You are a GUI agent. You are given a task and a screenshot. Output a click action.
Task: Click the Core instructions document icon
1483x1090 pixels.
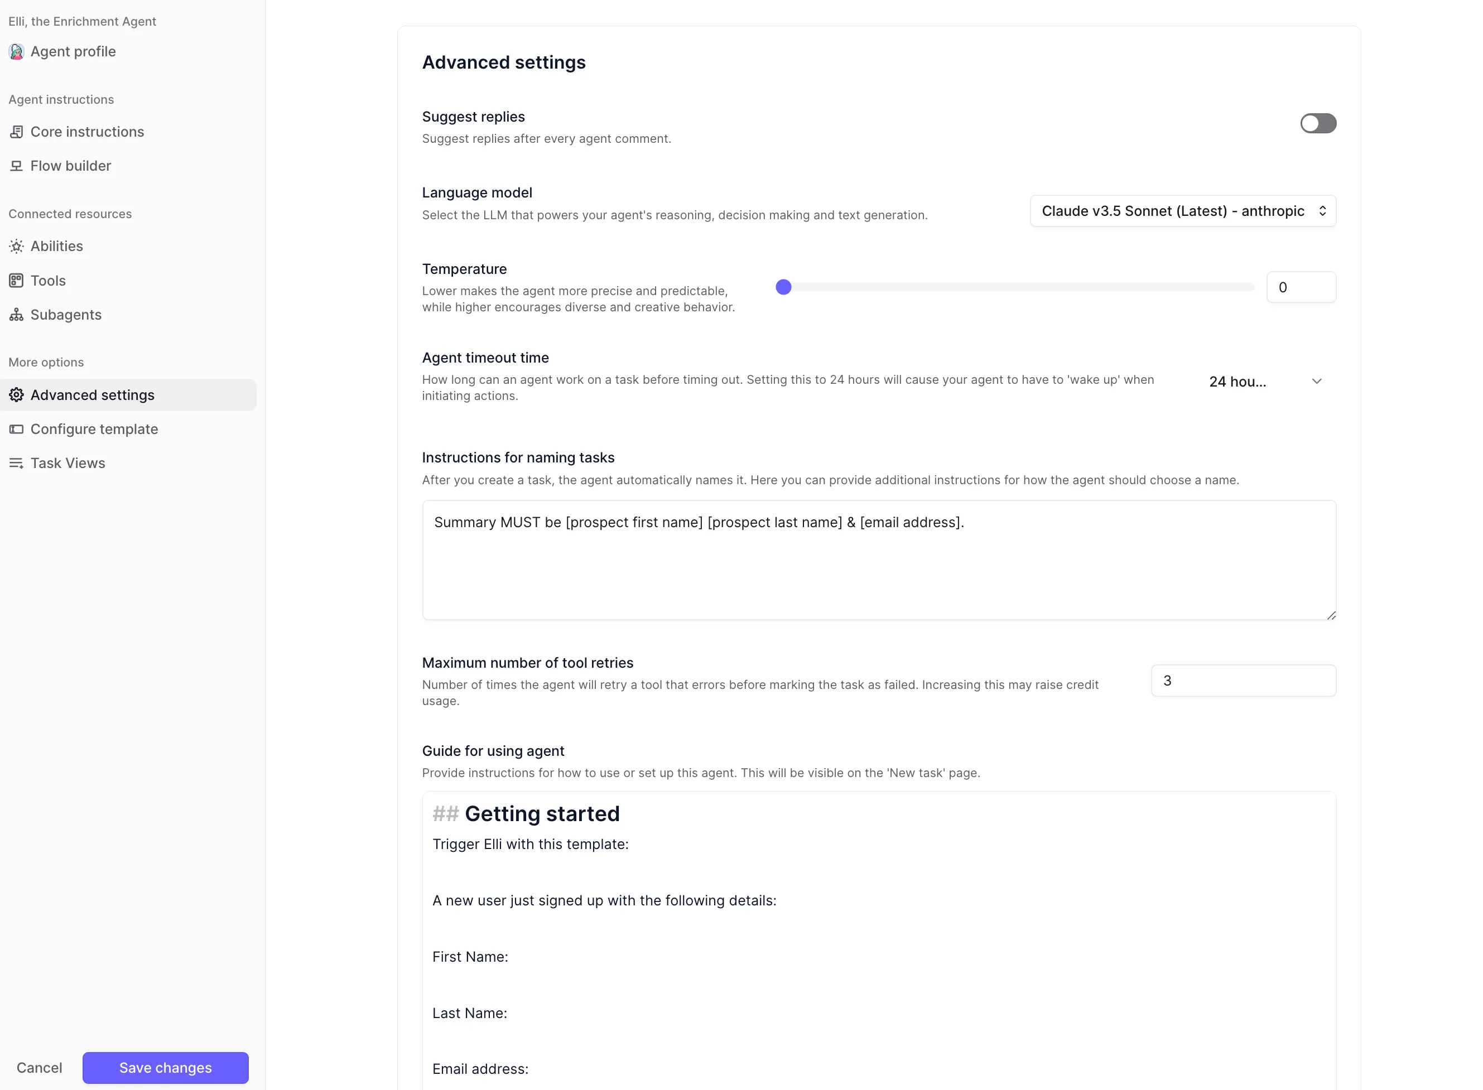click(17, 132)
